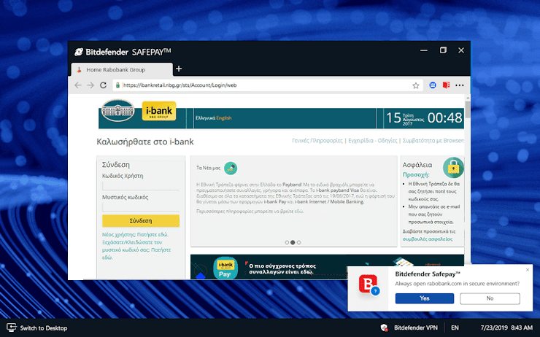Switch language to English
This screenshot has width=540, height=337.
(x=224, y=118)
